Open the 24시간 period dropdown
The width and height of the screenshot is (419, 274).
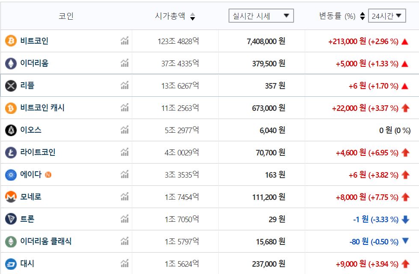click(x=387, y=16)
